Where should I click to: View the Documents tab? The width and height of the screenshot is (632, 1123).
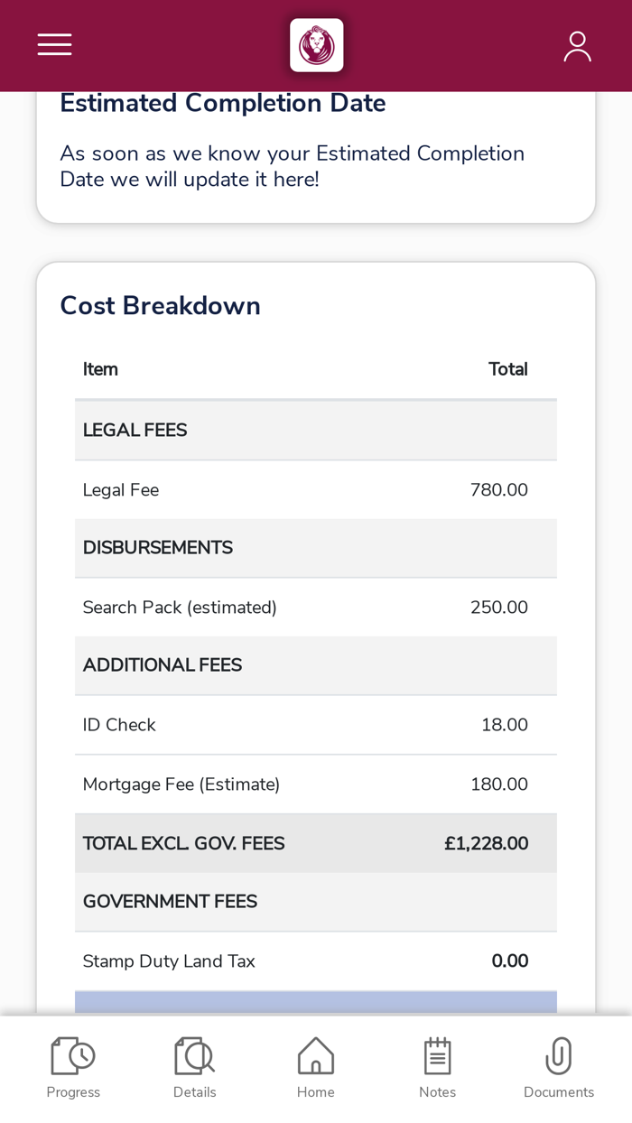point(559,1068)
